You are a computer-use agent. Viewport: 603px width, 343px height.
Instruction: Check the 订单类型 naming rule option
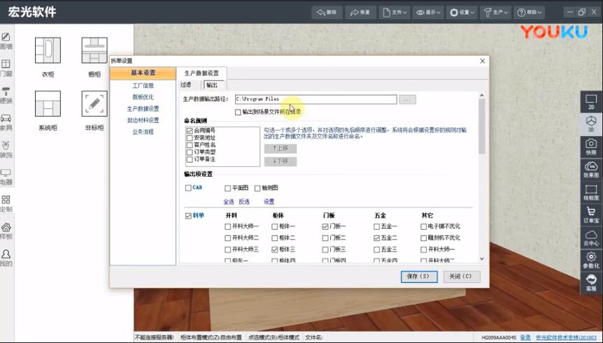tap(190, 152)
